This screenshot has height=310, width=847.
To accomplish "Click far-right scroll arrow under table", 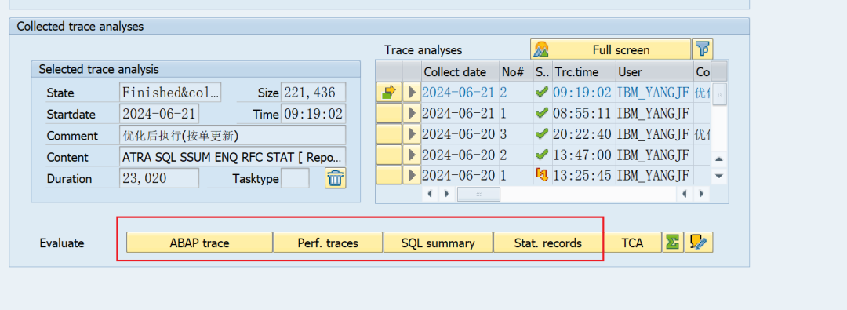I will click(701, 194).
